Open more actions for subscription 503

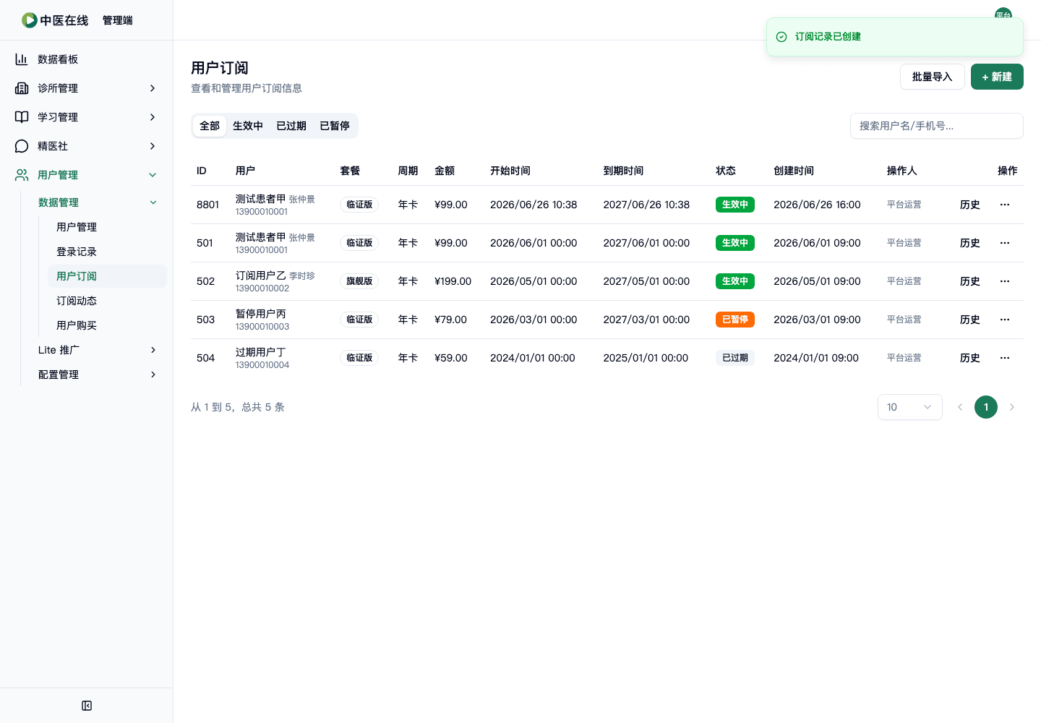[1005, 320]
